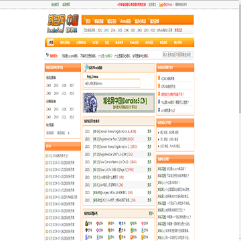Click the last link at right of top utility bar
This screenshot has height=241, width=241.
(x=181, y=4)
